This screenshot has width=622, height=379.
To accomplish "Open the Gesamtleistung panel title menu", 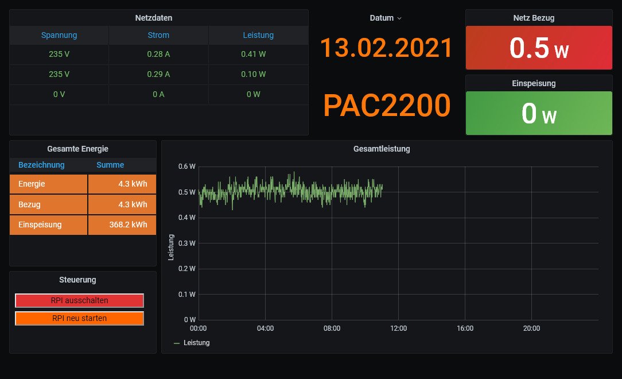I will (382, 149).
